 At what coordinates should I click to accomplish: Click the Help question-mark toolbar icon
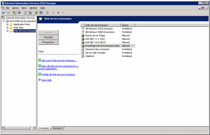36,13
